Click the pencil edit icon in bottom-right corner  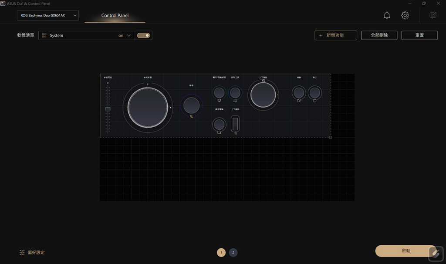(x=436, y=254)
